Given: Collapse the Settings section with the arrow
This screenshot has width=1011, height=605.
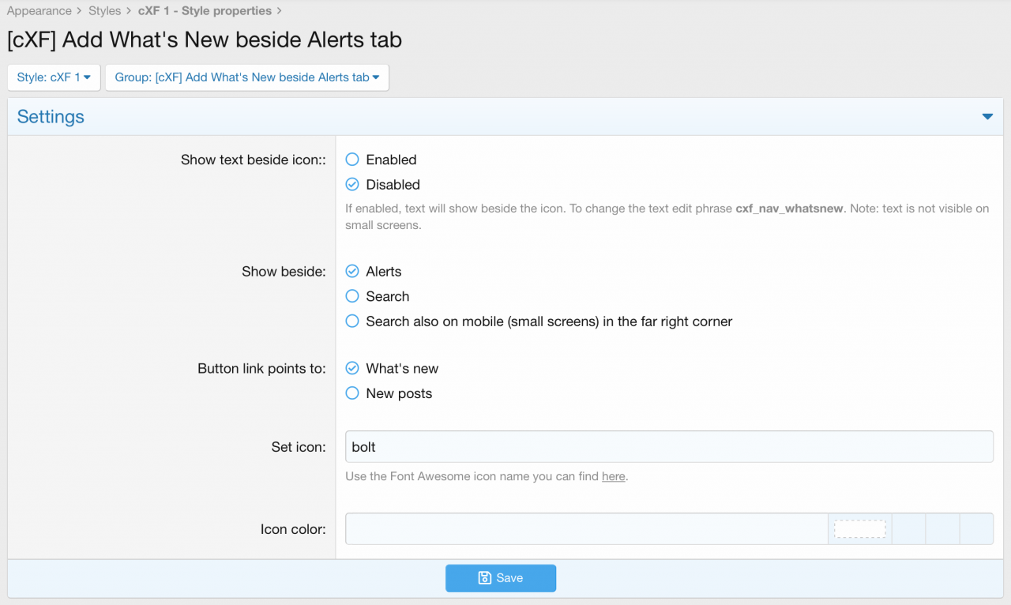Looking at the screenshot, I should coord(987,117).
